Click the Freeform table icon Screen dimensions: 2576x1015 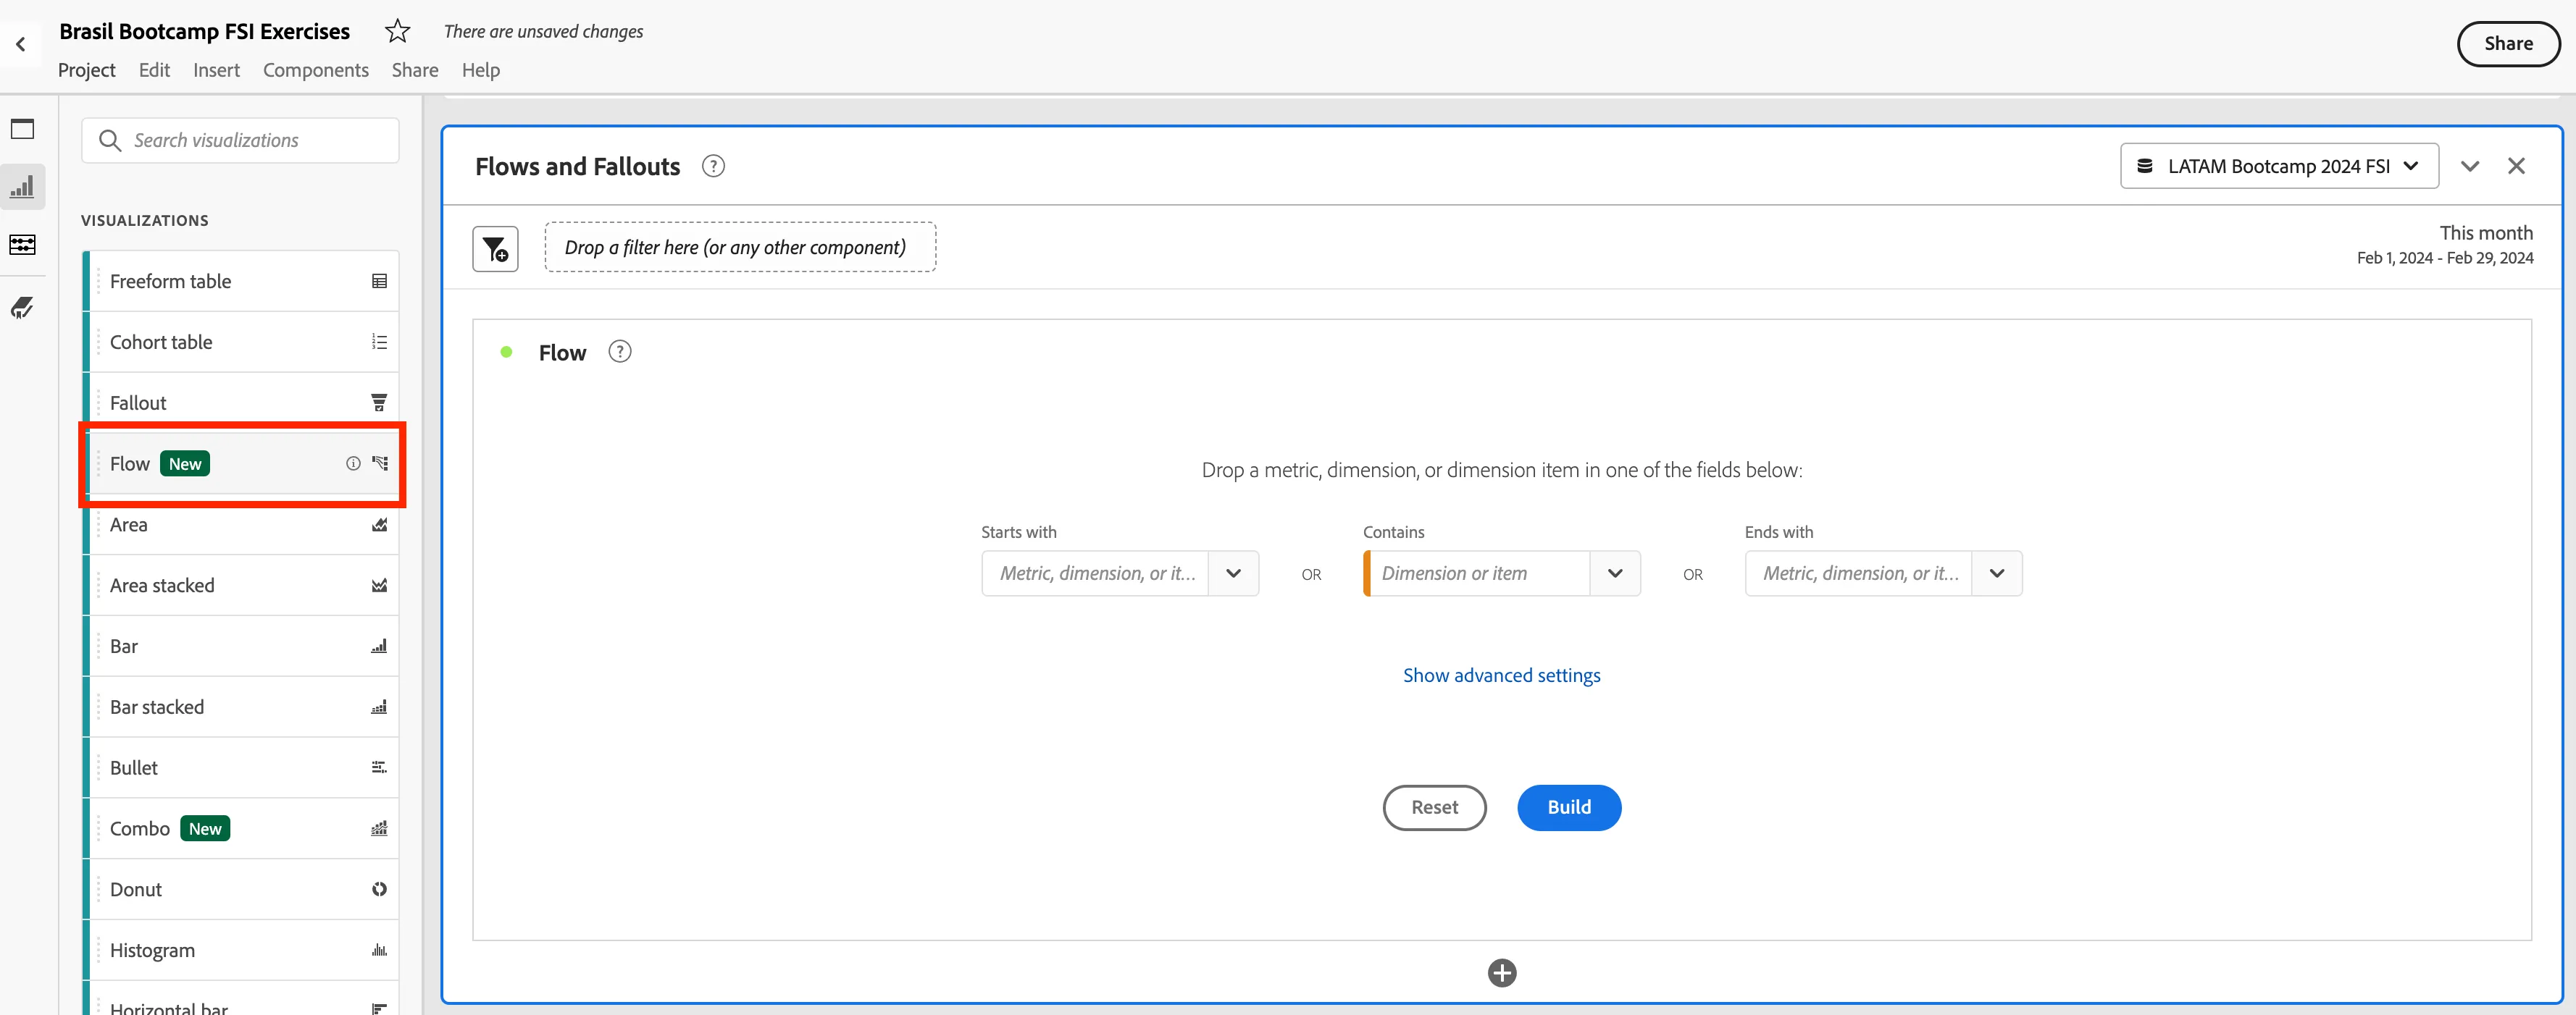379,282
